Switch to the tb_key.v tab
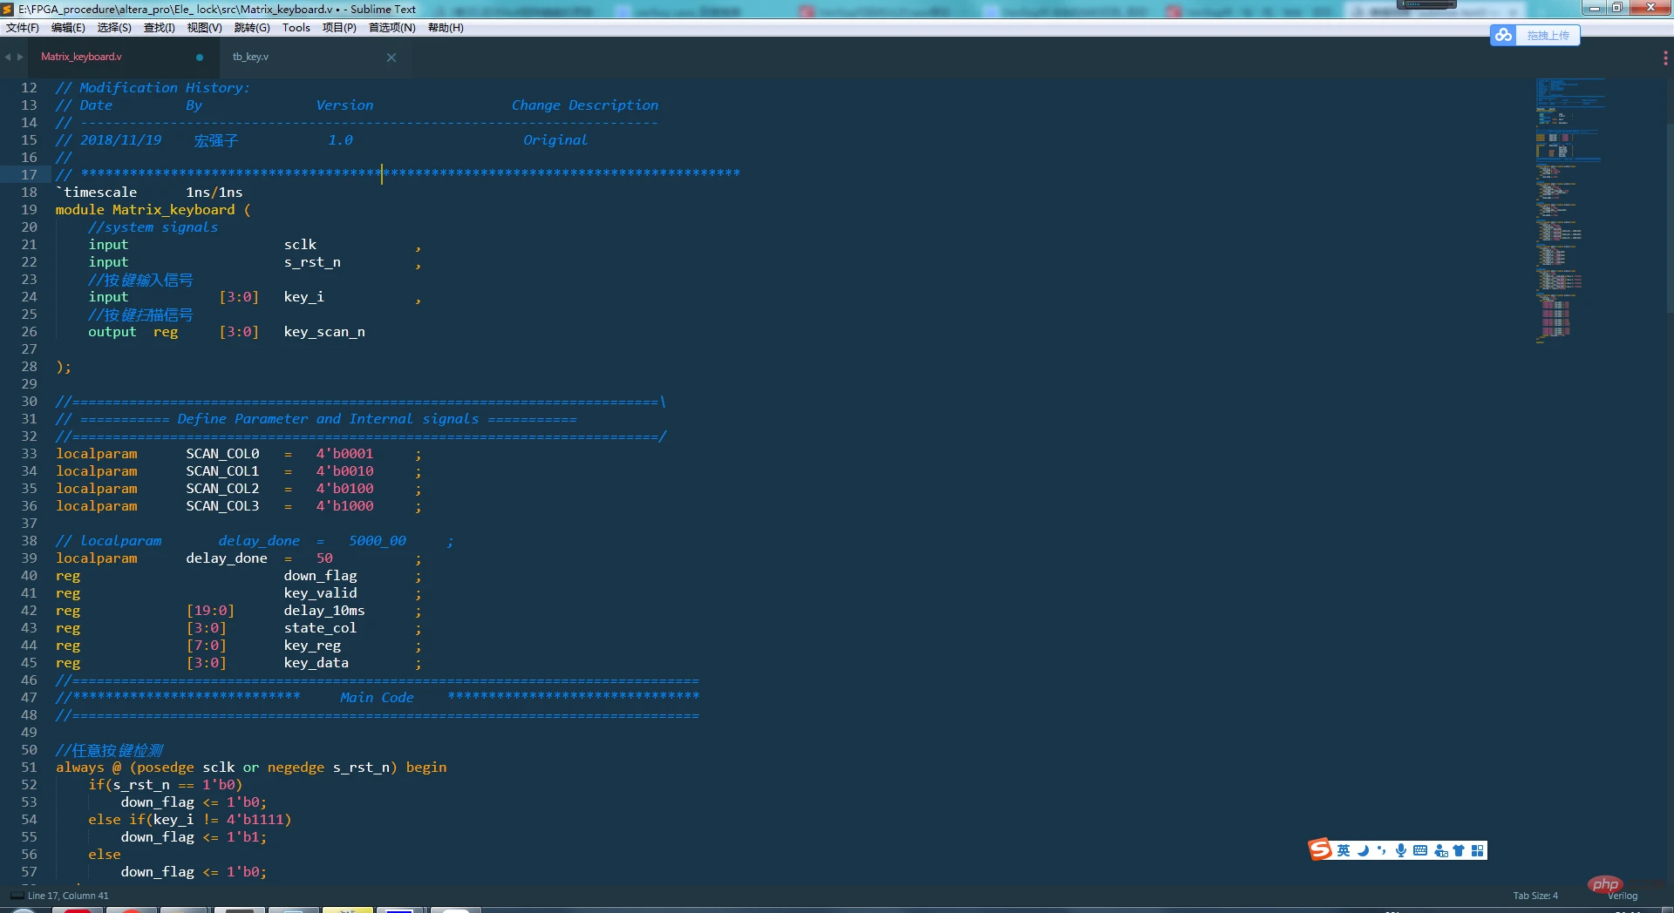Image resolution: width=1674 pixels, height=913 pixels. click(x=251, y=57)
